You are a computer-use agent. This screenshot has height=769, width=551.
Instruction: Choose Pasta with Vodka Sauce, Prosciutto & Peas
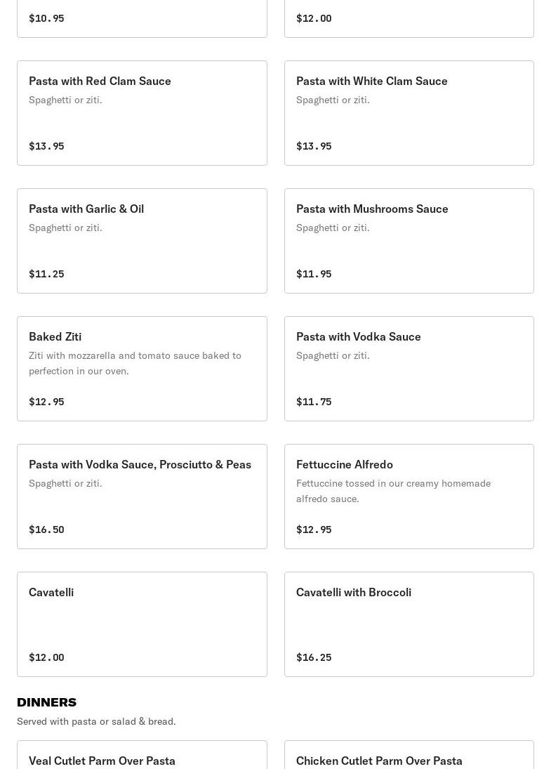(142, 497)
